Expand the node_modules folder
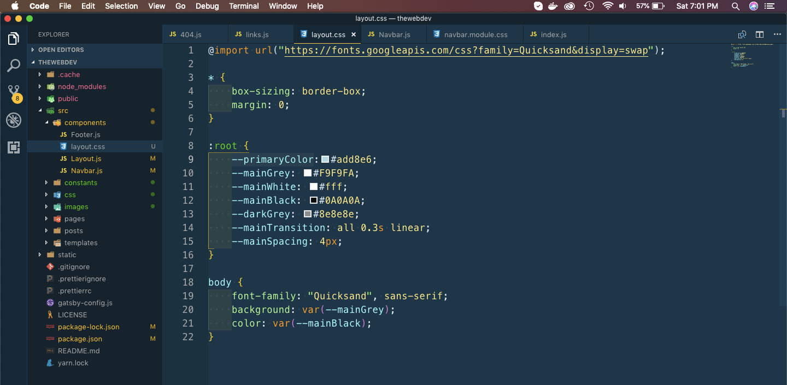 coord(40,86)
